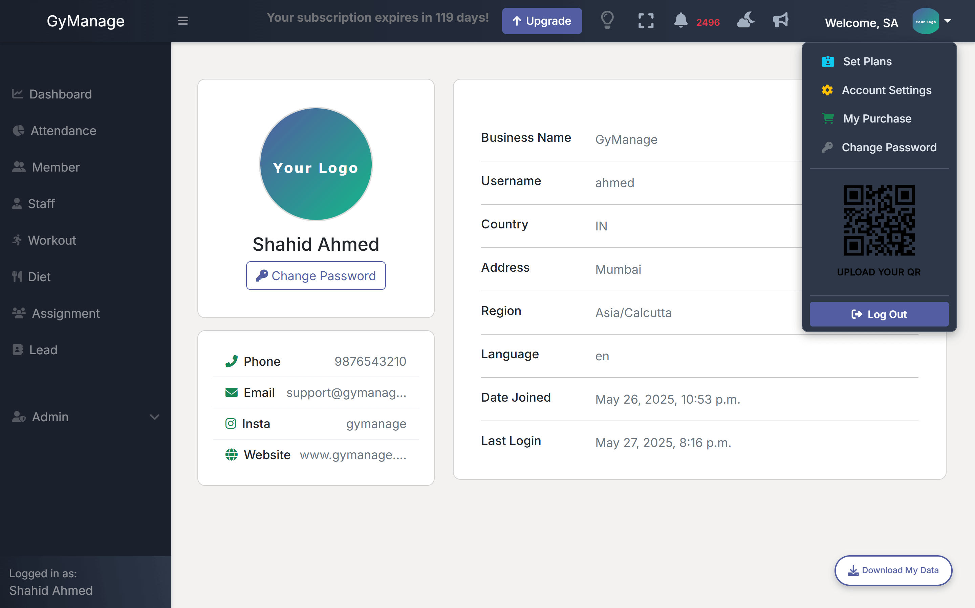Click the Website globe icon
Viewport: 975px width, 608px height.
point(231,455)
